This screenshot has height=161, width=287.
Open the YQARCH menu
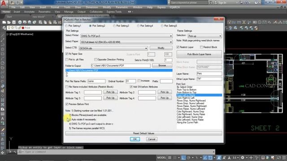174,7
